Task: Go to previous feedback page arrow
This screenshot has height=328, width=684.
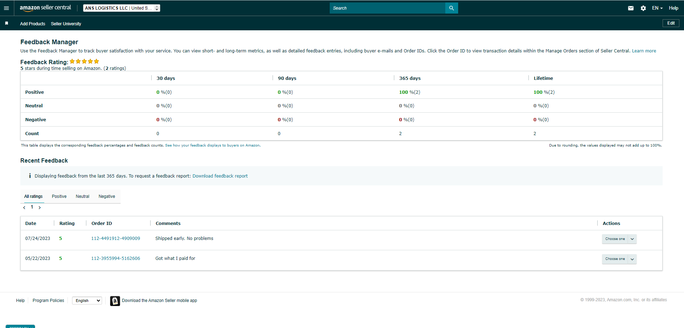Action: coord(24,207)
